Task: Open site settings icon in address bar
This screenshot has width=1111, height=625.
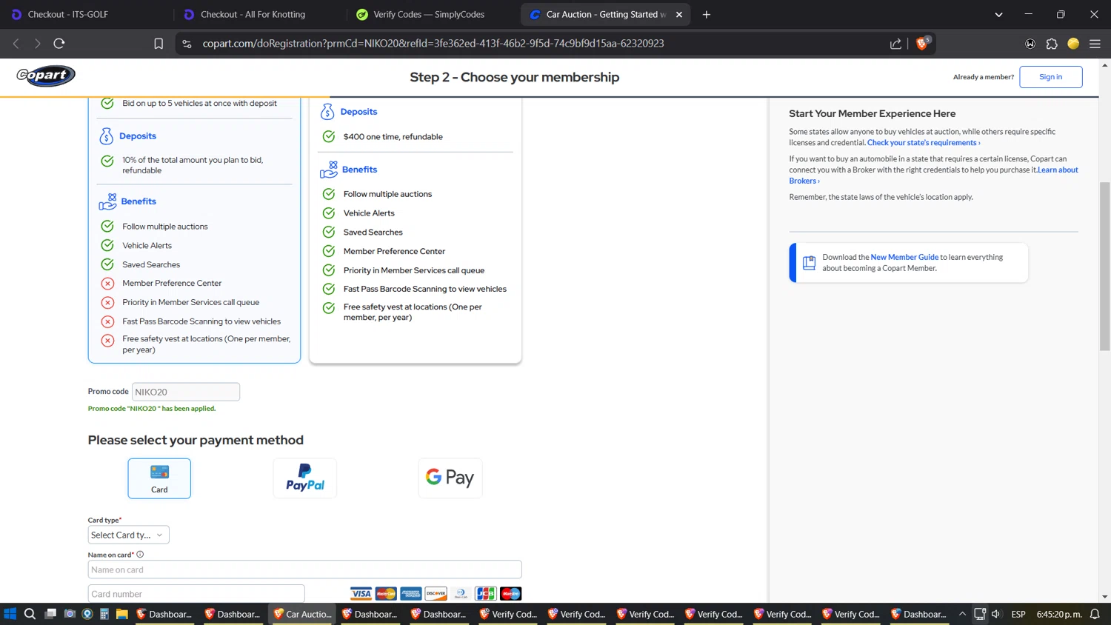Action: tap(187, 44)
